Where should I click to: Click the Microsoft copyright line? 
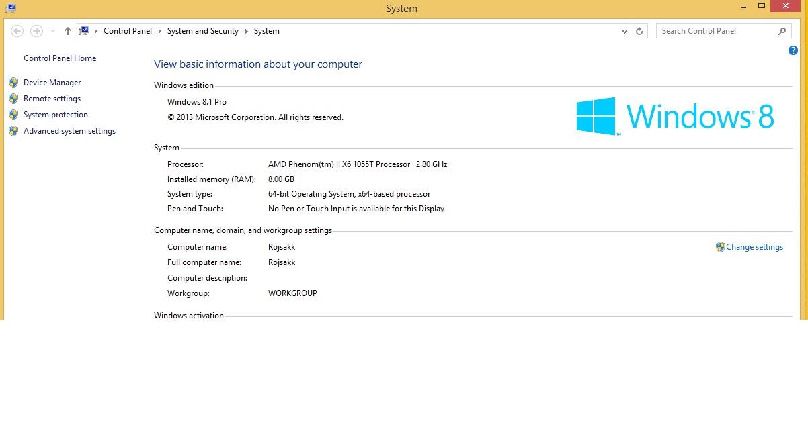(255, 117)
